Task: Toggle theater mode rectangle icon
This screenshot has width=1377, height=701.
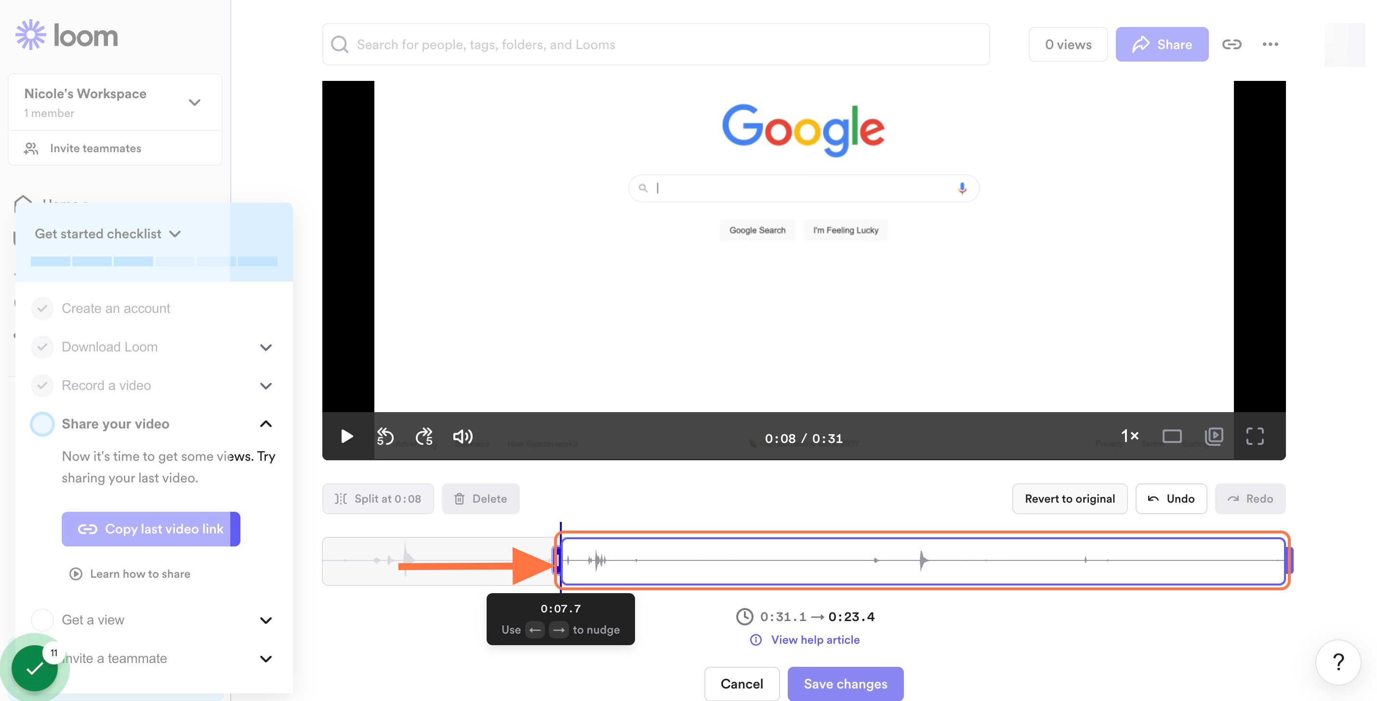Action: click(1172, 437)
